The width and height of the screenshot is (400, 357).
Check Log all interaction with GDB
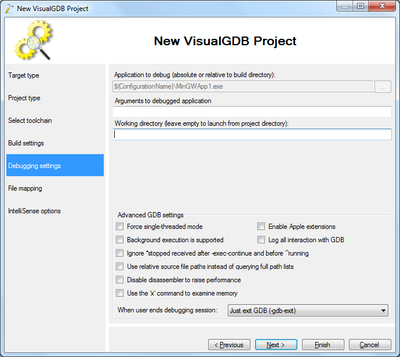coord(261,240)
